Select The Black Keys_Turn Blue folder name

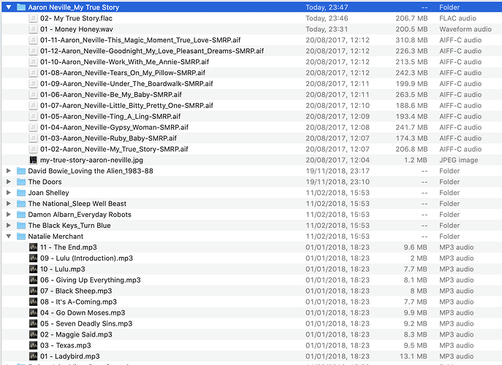[69, 226]
